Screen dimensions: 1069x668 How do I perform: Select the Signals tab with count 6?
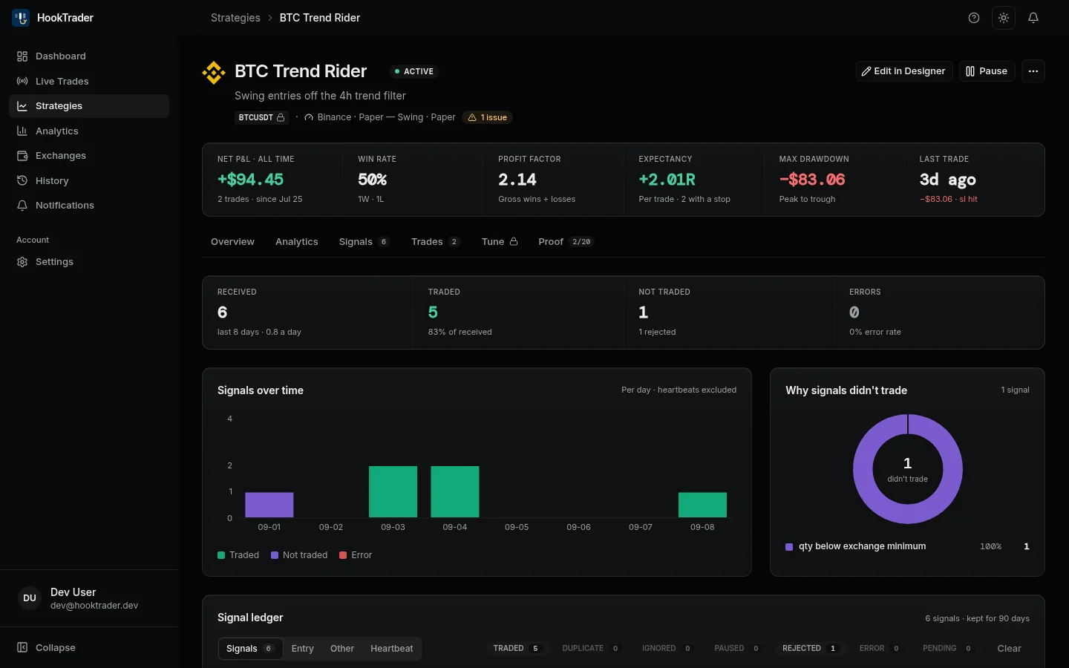point(364,242)
